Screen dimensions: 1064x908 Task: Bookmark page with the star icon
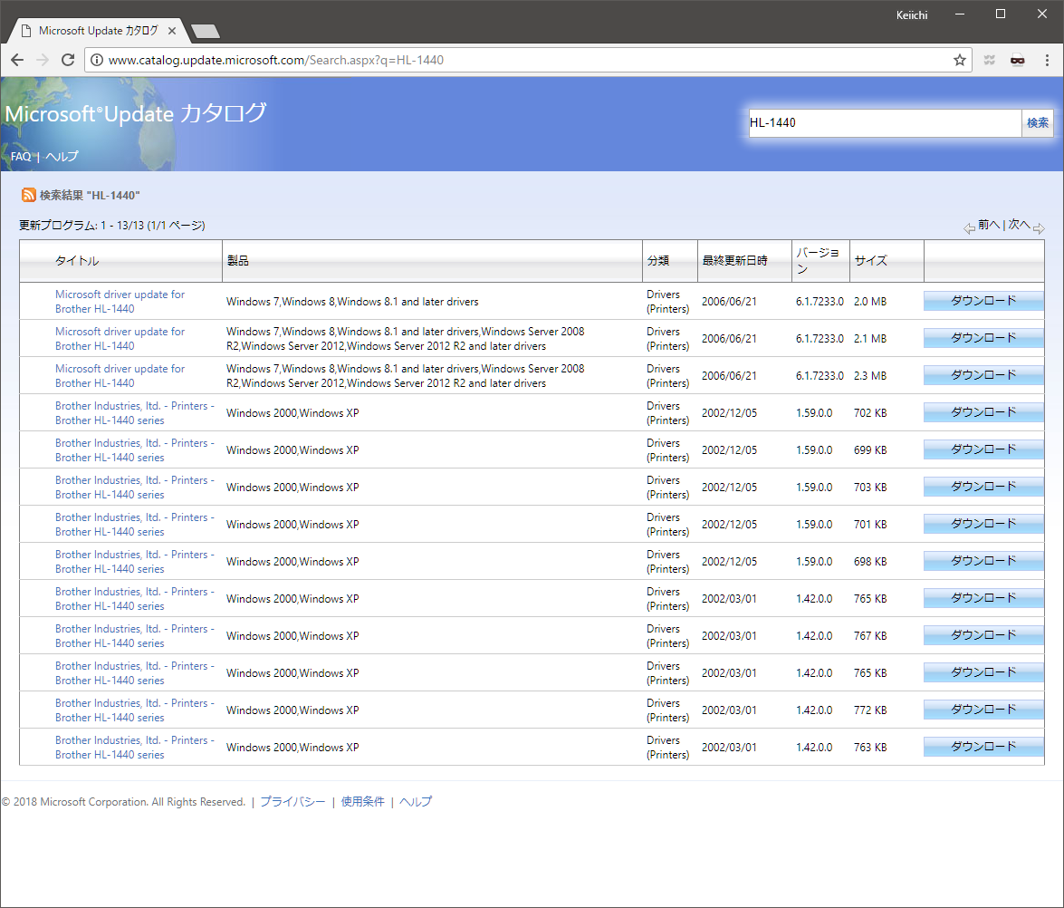tap(960, 60)
